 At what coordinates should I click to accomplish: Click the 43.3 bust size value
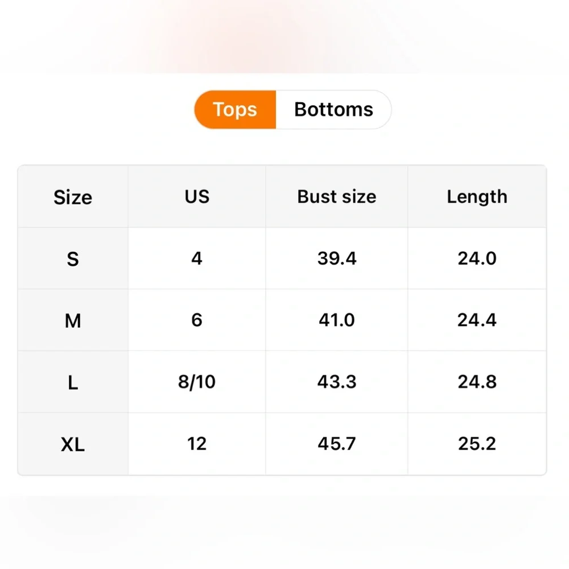(x=337, y=382)
